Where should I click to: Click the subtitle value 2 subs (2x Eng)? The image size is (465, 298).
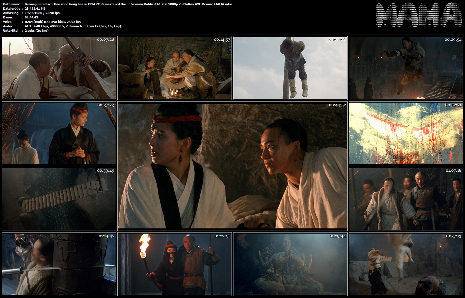pyautogui.click(x=37, y=31)
